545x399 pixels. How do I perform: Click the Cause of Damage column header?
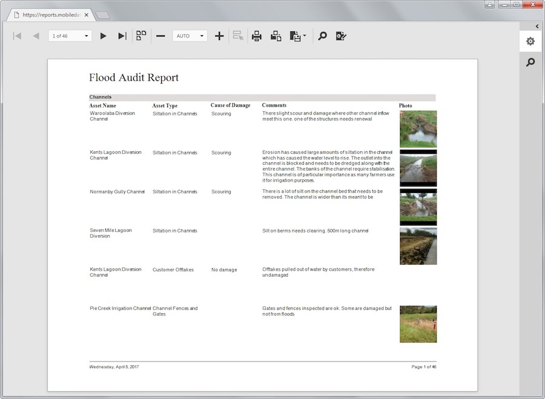point(231,105)
